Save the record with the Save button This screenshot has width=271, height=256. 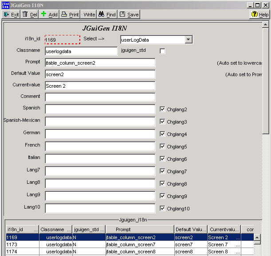click(129, 15)
